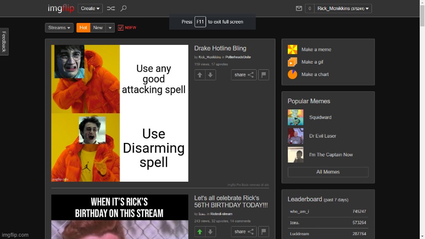Open the Rickroll-stream link

point(221,214)
